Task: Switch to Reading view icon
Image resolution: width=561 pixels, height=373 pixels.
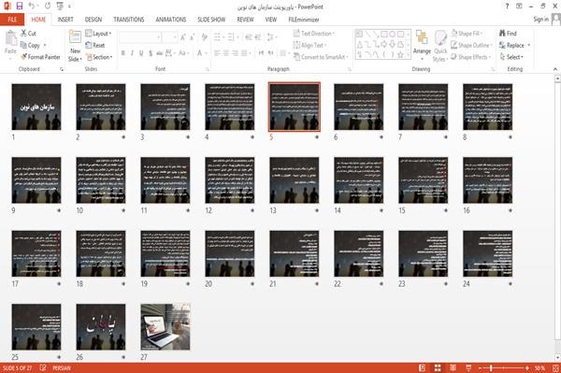Action: tap(453, 367)
